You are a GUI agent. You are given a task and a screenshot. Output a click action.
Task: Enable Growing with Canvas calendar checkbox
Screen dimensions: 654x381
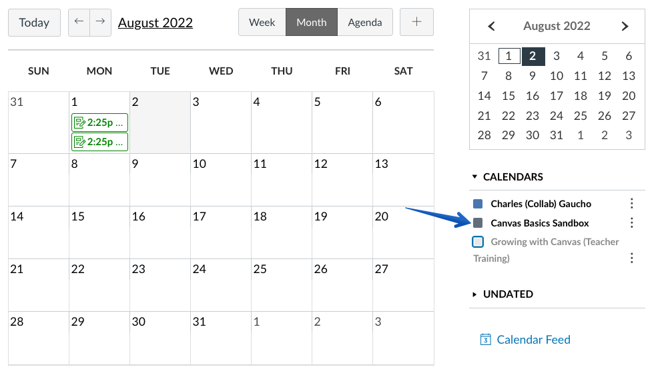pos(478,242)
